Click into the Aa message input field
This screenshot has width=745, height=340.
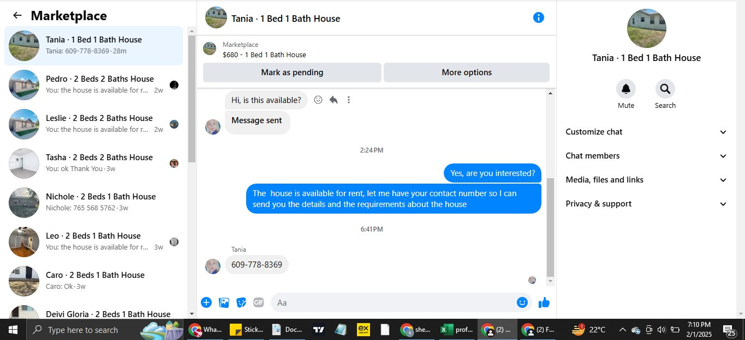(x=393, y=302)
